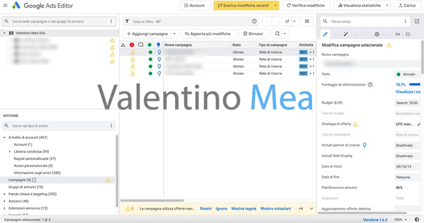The image size is (424, 223).
Task: Focus the Crea un filtro input
Action: tap(191, 21)
